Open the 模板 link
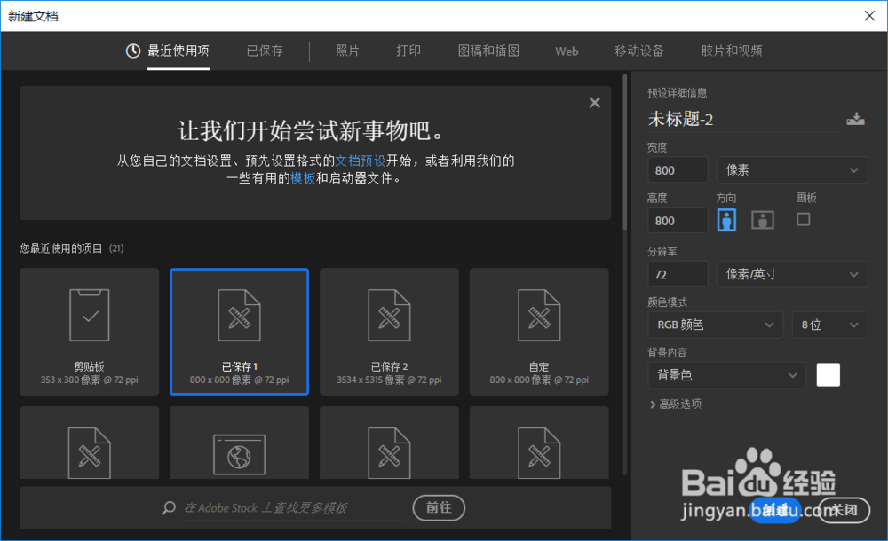This screenshot has width=888, height=541. point(303,178)
